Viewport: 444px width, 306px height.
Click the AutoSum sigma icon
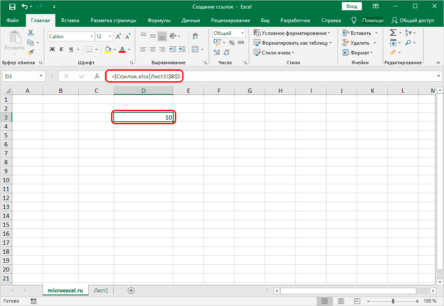click(393, 33)
